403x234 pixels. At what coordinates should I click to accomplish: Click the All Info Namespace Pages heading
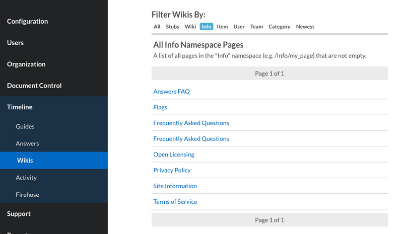198,45
